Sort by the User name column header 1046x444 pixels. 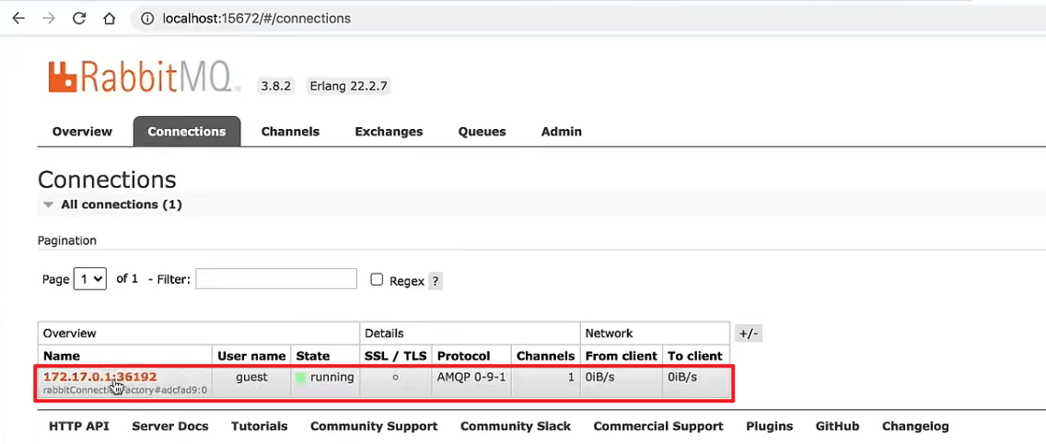tap(251, 356)
